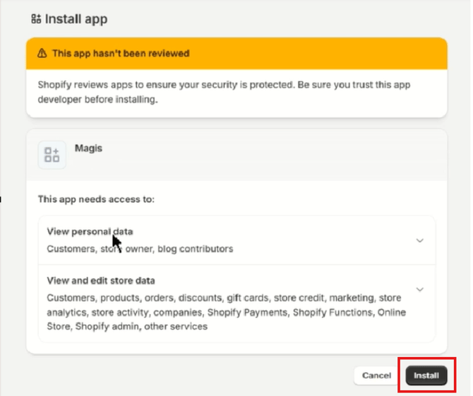473x396 pixels.
Task: Click the "This app hasn't been reviewed" banner title
Action: [x=121, y=53]
